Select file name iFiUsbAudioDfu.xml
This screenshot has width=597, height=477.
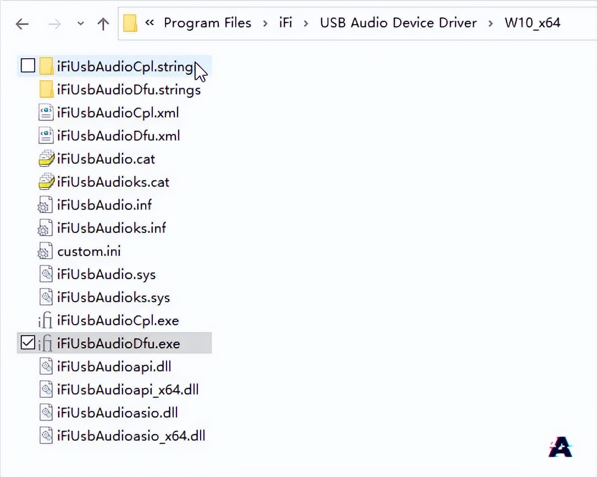(118, 136)
